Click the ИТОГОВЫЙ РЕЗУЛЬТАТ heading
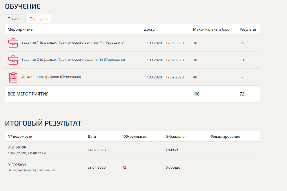The image size is (287, 191). click(43, 123)
